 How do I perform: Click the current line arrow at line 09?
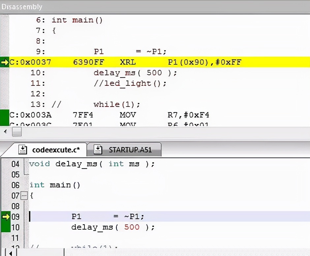tap(6, 217)
